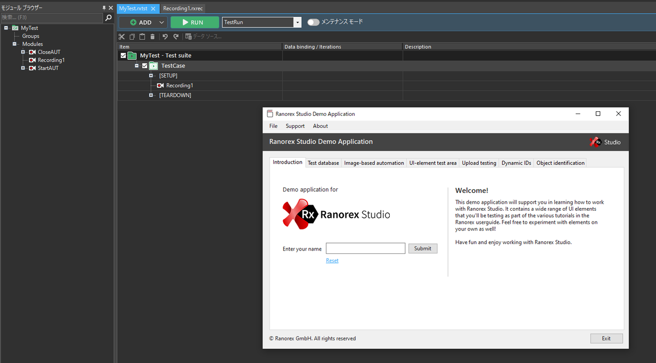The image size is (656, 363).
Task: Collapse the MyTest node in module browser
Action: coord(6,28)
